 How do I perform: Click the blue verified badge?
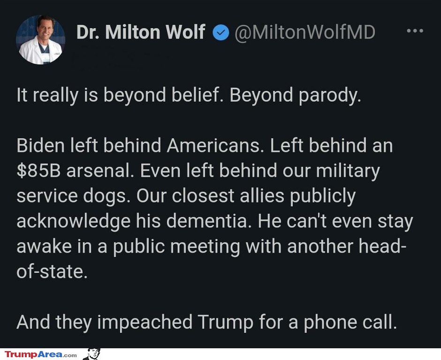pos(220,32)
